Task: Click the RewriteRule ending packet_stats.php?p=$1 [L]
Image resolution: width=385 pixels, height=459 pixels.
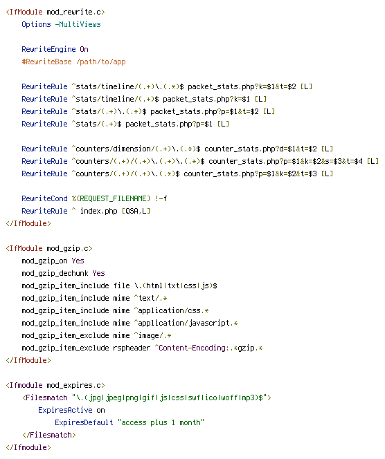Action: (125, 124)
